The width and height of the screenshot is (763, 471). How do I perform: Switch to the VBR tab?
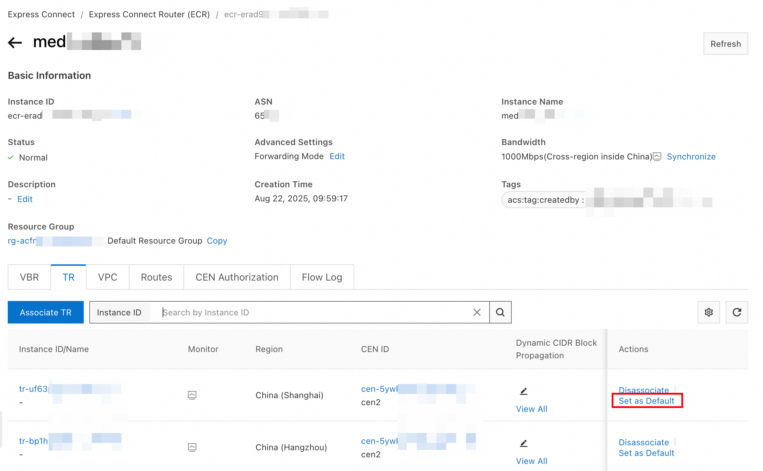click(x=29, y=277)
